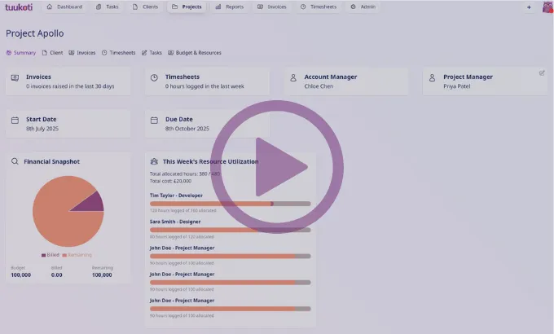Switch to the Invoices project tab
554x334 pixels.
coord(82,53)
